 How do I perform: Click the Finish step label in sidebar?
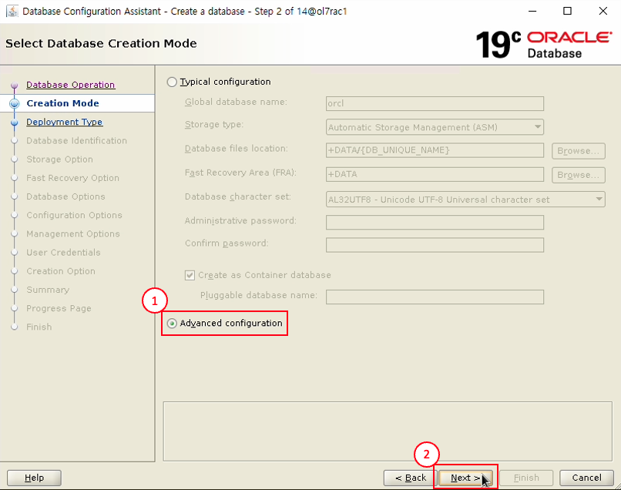coord(39,327)
